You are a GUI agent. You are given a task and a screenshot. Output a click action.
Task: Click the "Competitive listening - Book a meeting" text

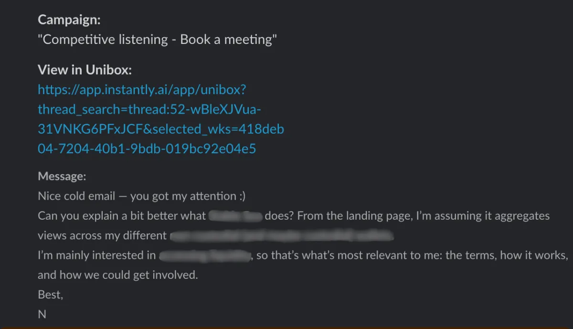(158, 39)
